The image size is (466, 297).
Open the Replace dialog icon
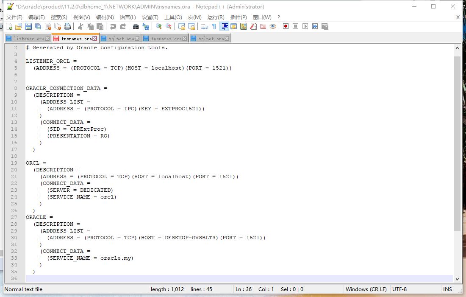coord(146,26)
